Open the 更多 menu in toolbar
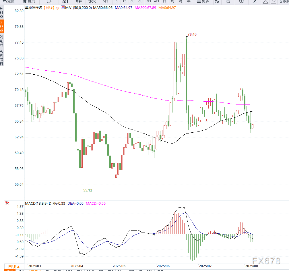Viewport: 289px width, 271px height. tap(203, 1)
